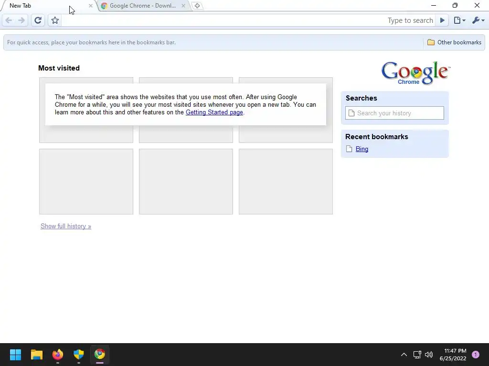
Task: Show hidden system tray icons
Action: 404,355
